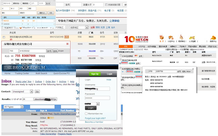
Task: Open the second status dropdown in top-left panel
Action: point(26,3)
